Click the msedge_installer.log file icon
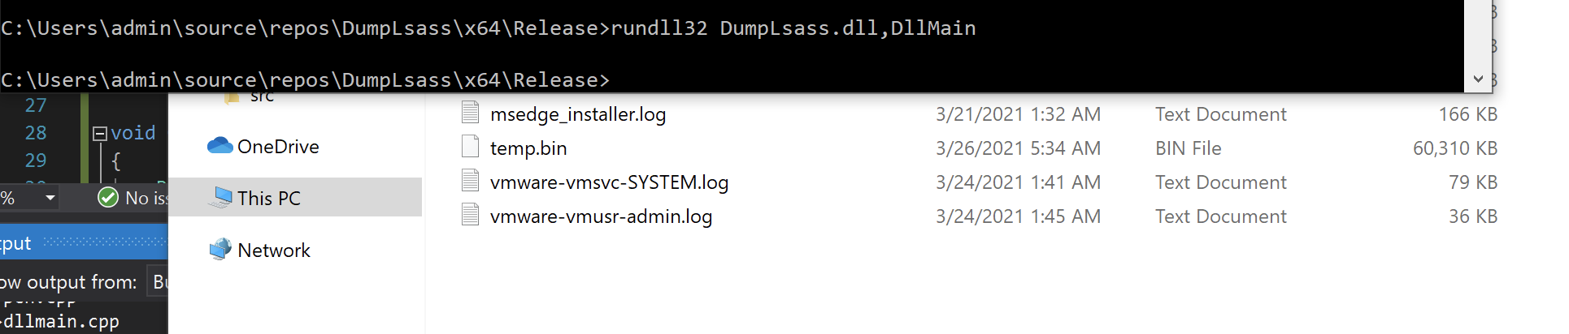This screenshot has width=1569, height=334. [x=470, y=113]
